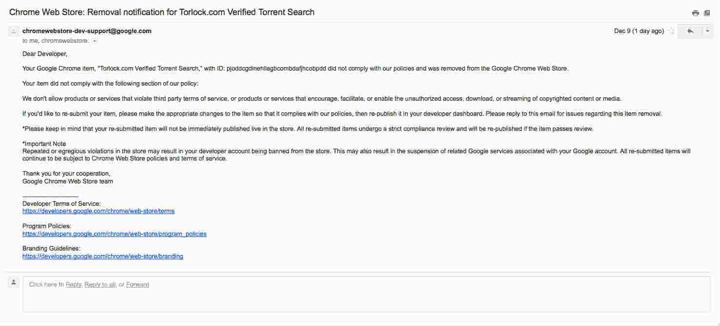Click the 'Dear Developer,' greeting text
The width and height of the screenshot is (720, 326).
point(45,54)
